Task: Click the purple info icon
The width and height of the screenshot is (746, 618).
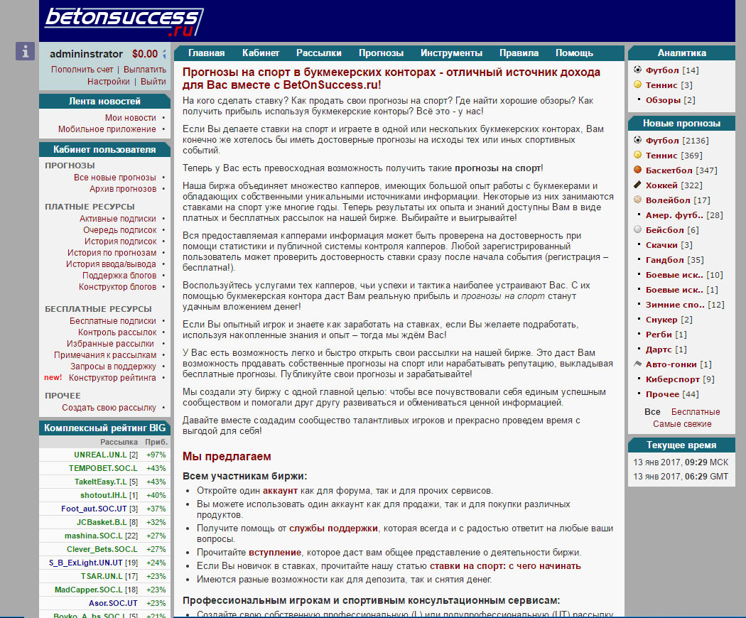Action: (x=25, y=51)
